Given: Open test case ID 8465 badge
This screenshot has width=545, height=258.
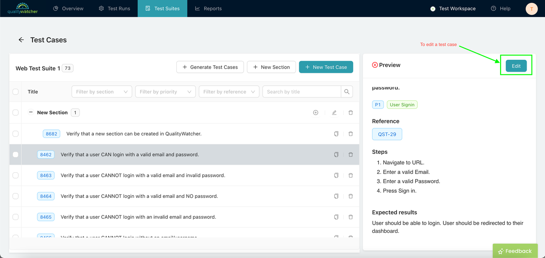Looking at the screenshot, I should [x=46, y=217].
